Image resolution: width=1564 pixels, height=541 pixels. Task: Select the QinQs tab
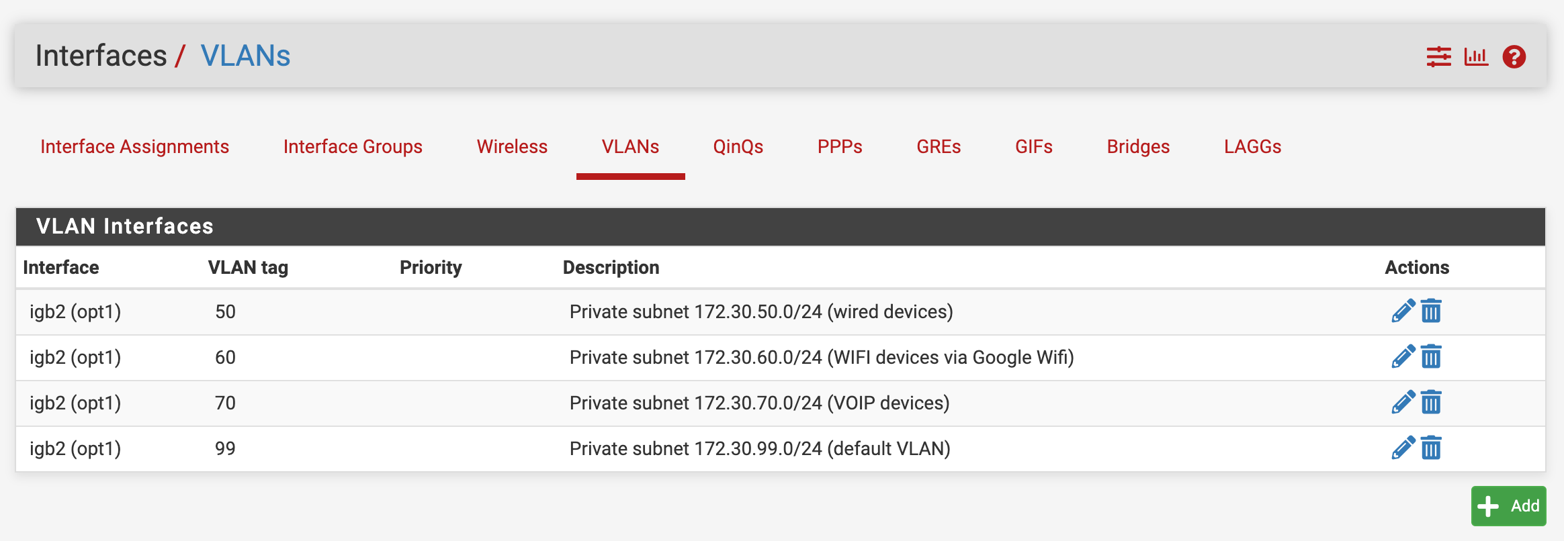[738, 146]
